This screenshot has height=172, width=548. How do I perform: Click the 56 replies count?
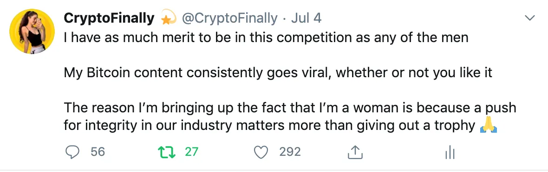click(x=98, y=152)
